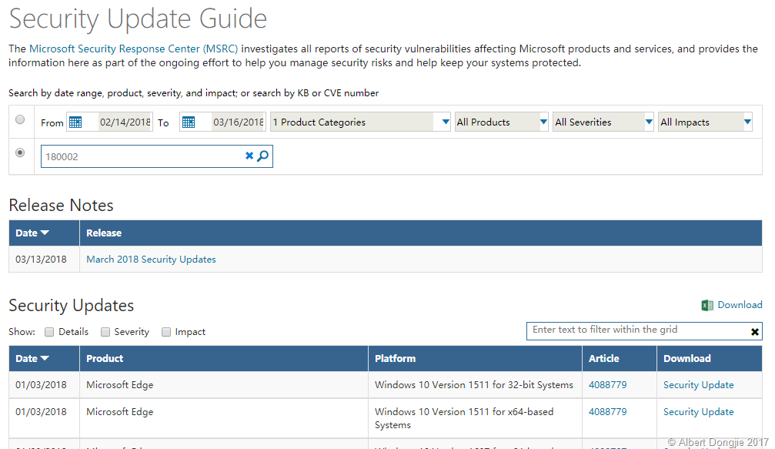Open the All Products dropdown
775x449 pixels.
click(x=543, y=122)
